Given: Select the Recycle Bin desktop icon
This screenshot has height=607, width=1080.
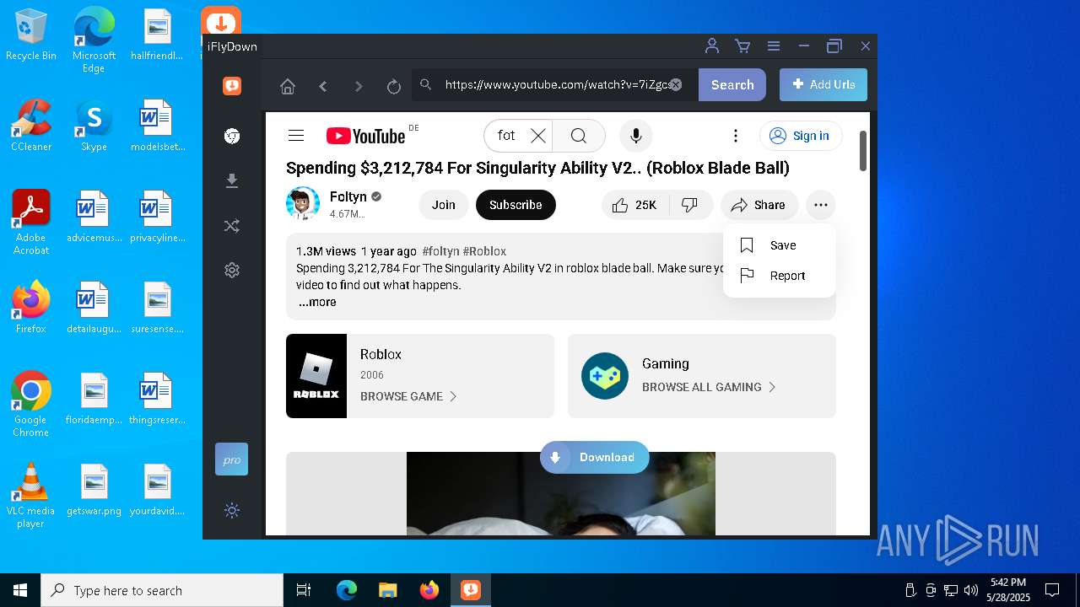Looking at the screenshot, I should (x=31, y=35).
